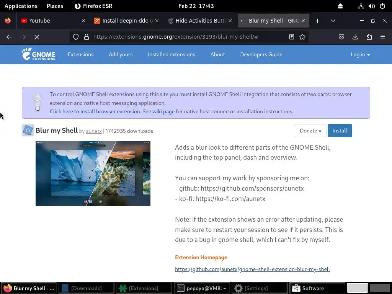Select Blur my Shell Firefox taskbar entry
Screen dimensions: 392x294
click(28, 288)
